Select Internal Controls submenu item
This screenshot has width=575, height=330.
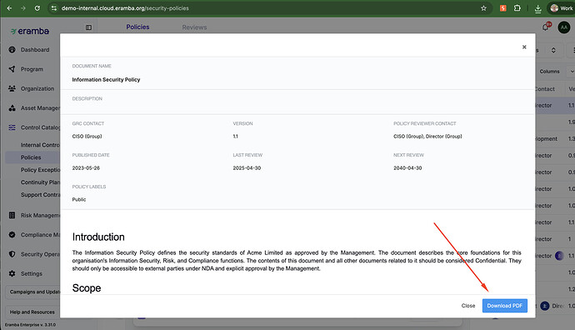pos(40,145)
